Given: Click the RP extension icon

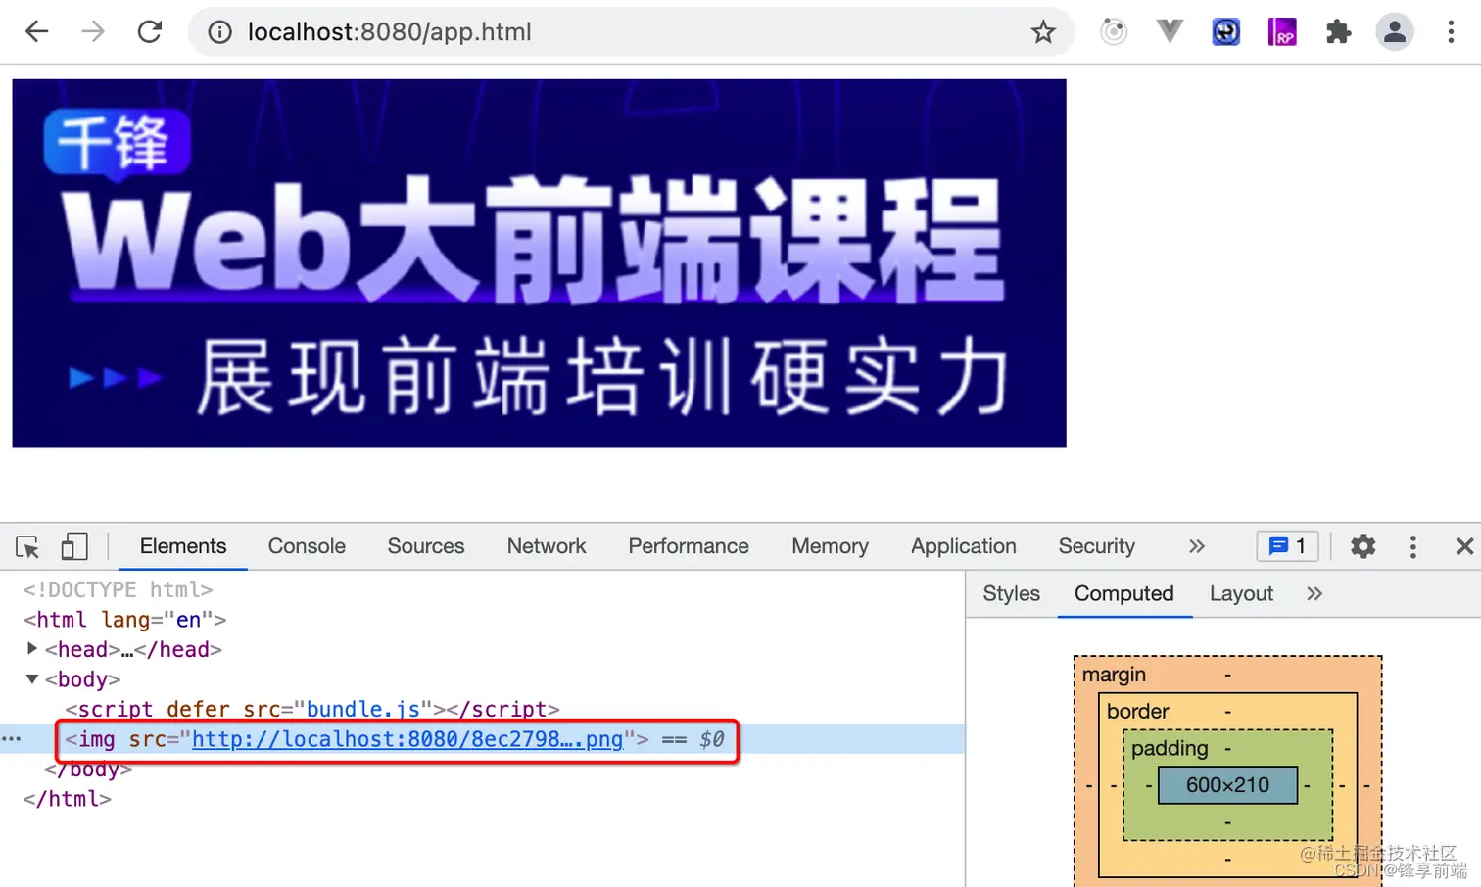Looking at the screenshot, I should point(1282,32).
